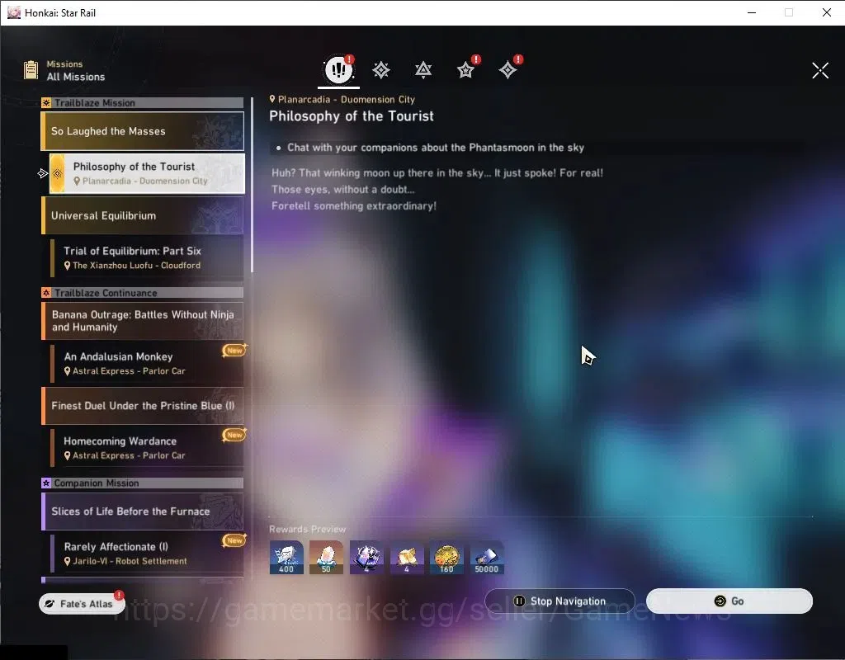Click Jarilo-VI - Robot Settlement location text
Image resolution: width=845 pixels, height=660 pixels.
click(x=130, y=561)
